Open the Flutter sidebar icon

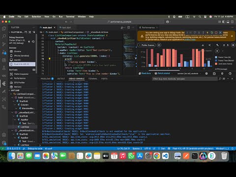coord(4,84)
